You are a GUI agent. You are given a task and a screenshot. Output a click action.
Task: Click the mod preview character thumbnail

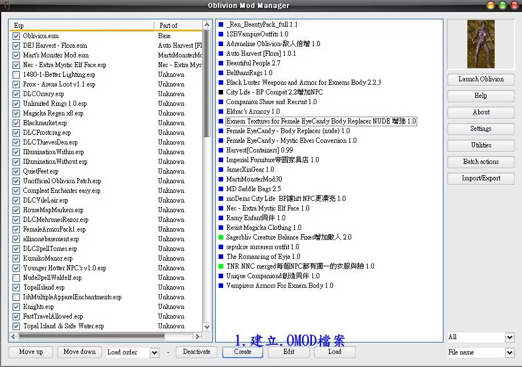pyautogui.click(x=480, y=44)
